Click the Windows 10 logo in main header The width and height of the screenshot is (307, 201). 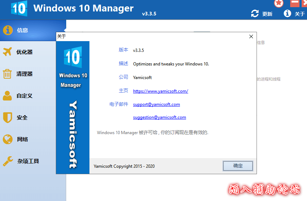[19, 9]
